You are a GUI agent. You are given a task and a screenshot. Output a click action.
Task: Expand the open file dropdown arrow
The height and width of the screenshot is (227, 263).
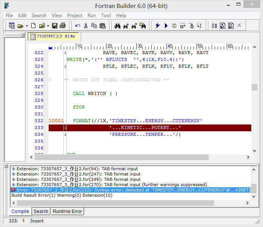coord(48,26)
